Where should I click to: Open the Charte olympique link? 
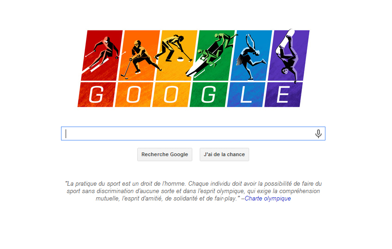[268, 199]
